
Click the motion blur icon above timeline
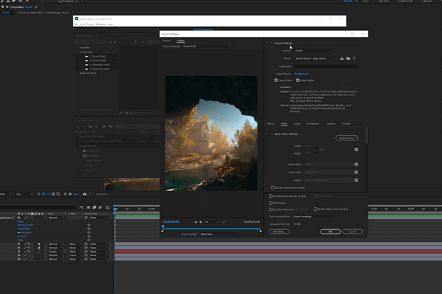point(100,208)
